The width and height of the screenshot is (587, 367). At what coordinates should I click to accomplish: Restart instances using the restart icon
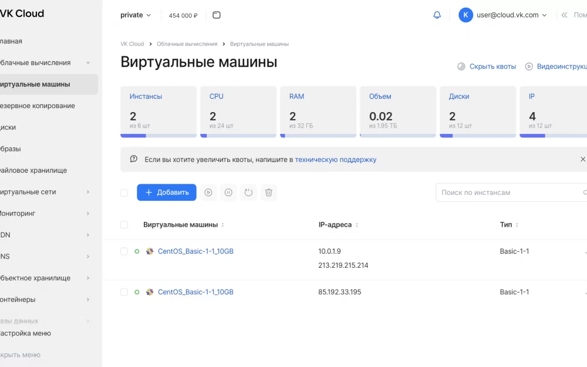[x=248, y=192]
